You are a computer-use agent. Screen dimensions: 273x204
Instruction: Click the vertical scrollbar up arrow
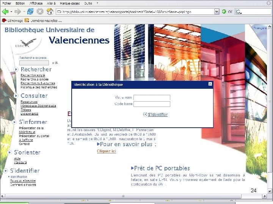269,27
